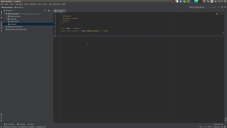The height and width of the screenshot is (128, 227).
Task: Click the green checkmark tray icon
Action: (184, 1)
